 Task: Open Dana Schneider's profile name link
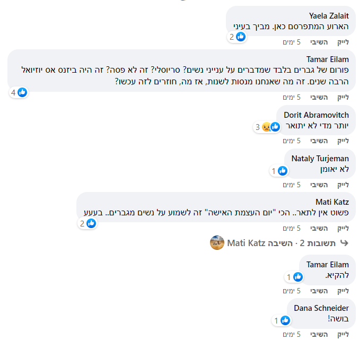point(321,308)
